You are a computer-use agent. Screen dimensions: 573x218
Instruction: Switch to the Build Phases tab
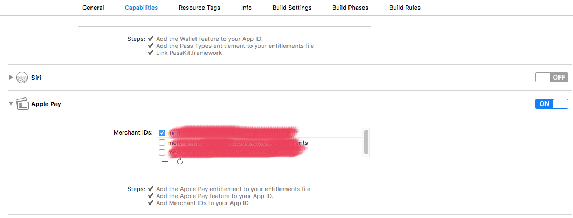tap(350, 8)
